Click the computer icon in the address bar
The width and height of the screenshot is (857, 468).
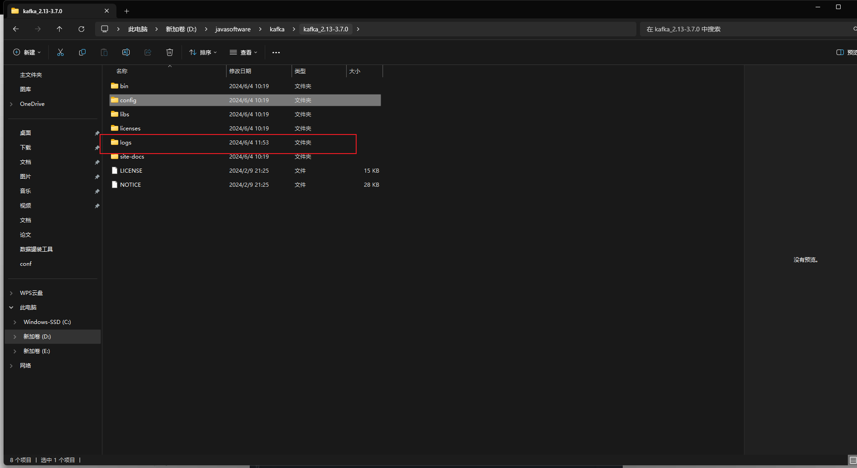pos(105,29)
